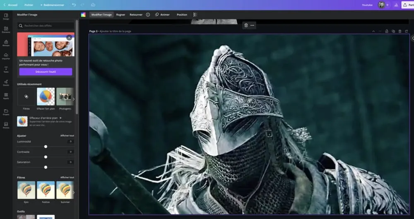Click the Luminosité value box

(x=70, y=142)
